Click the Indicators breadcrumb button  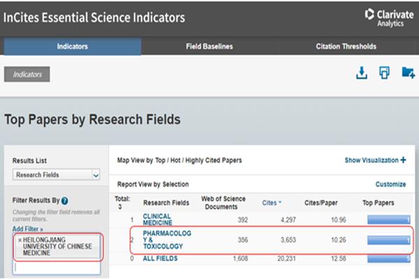[x=27, y=74]
